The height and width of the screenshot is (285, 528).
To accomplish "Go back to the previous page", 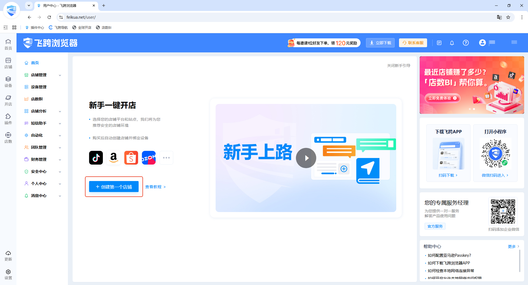I will [x=29, y=17].
